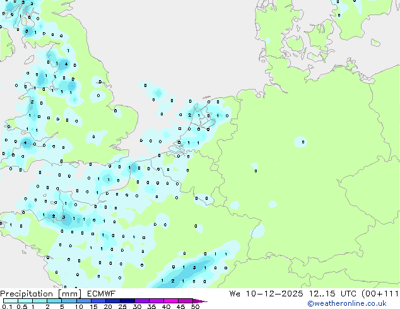Choose the 15–20 mm legend color box
The image size is (400, 309).
(x=98, y=301)
